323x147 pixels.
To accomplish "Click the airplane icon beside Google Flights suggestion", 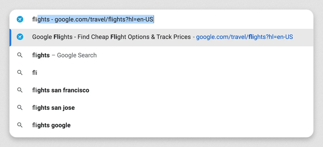I will pyautogui.click(x=20, y=37).
